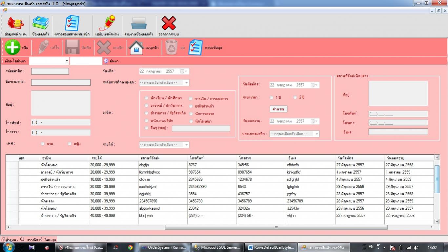Select ชาย gender radio button
Image resolution: width=448 pixels, height=252 pixels.
pyautogui.click(x=43, y=143)
